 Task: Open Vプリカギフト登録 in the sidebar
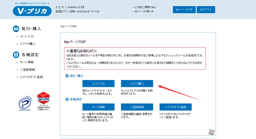tap(31, 77)
